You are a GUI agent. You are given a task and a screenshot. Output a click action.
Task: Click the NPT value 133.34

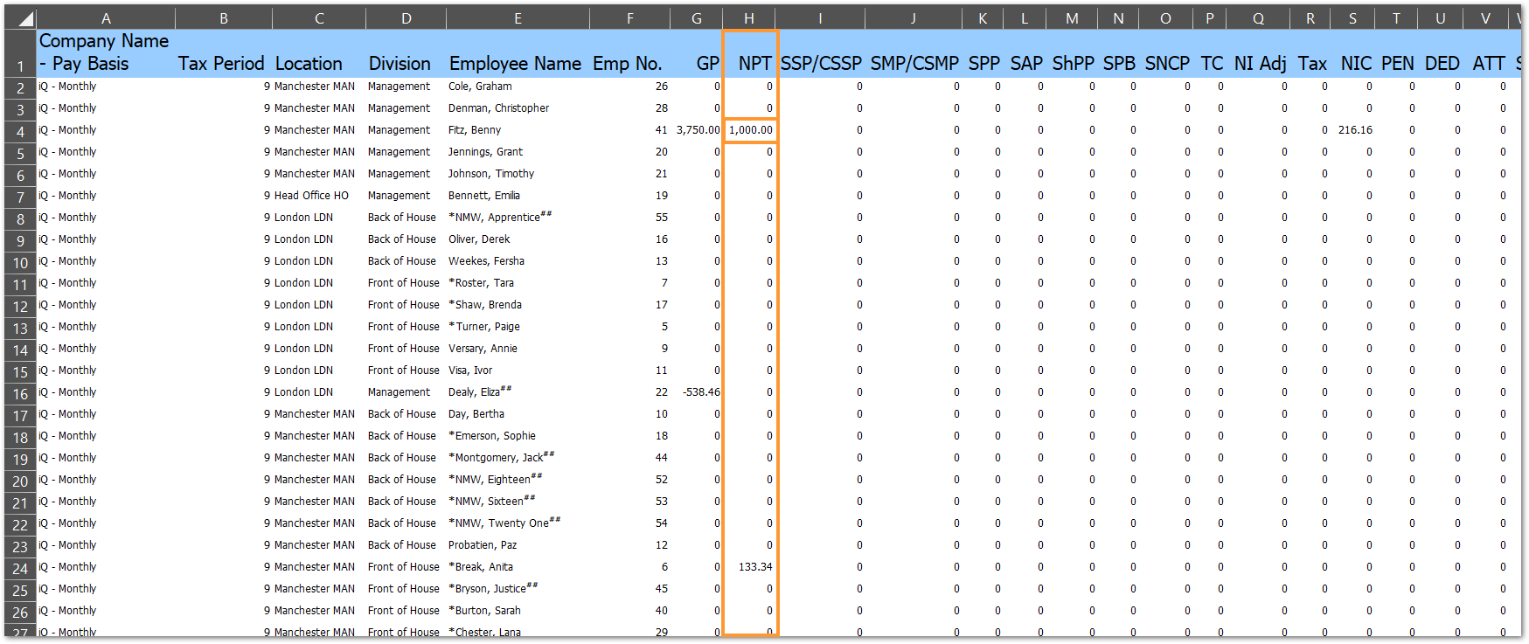(754, 567)
